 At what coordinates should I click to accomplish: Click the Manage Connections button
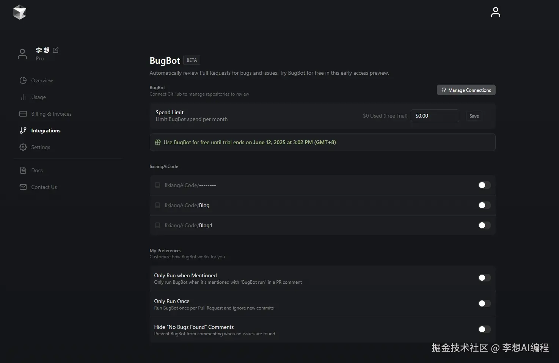click(466, 90)
